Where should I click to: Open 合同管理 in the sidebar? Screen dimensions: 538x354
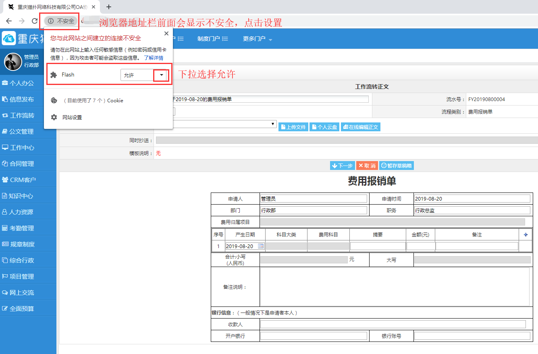(x=22, y=164)
